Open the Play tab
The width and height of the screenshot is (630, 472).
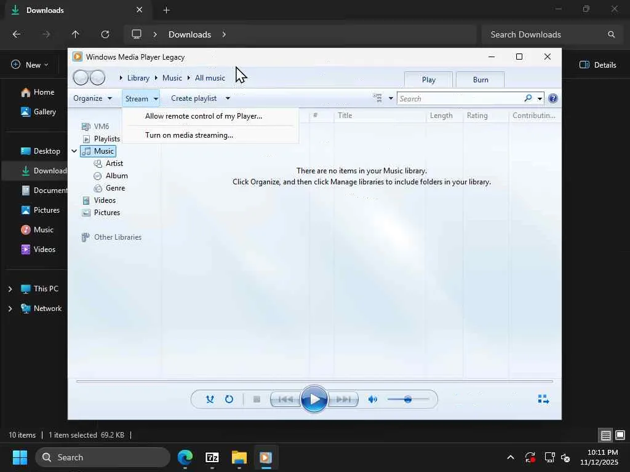pyautogui.click(x=428, y=79)
